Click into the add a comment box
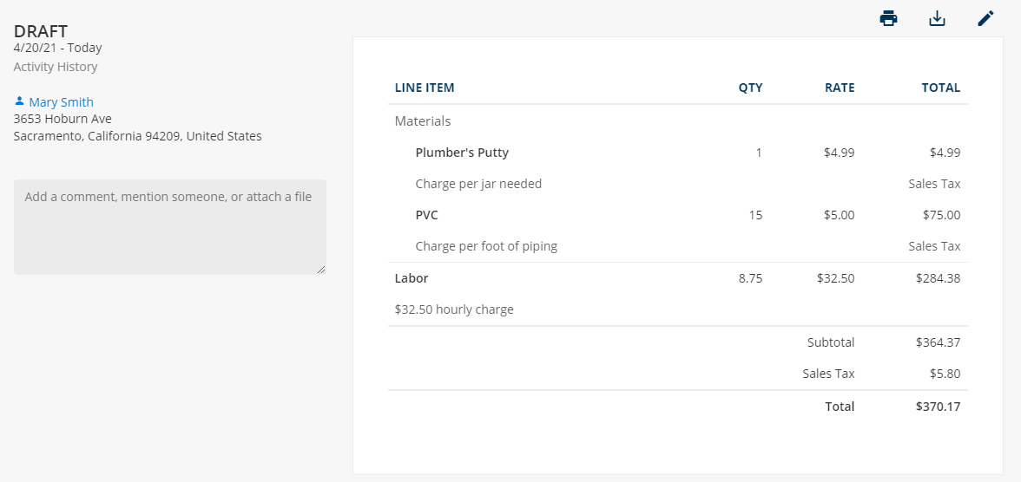1021x482 pixels. [x=170, y=227]
